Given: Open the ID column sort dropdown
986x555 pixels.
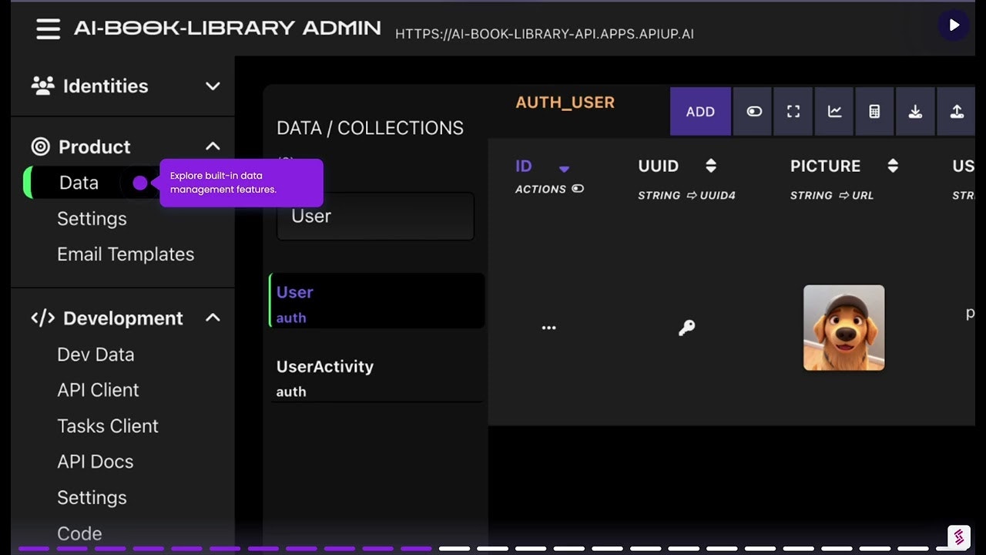Looking at the screenshot, I should [565, 168].
